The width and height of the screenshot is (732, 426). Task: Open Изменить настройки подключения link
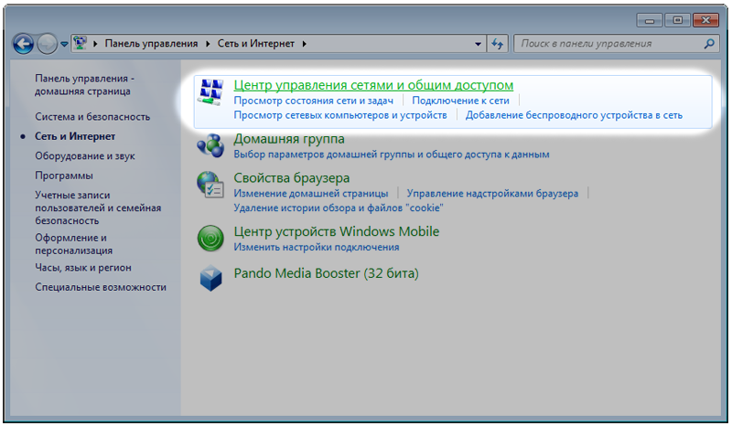pos(316,247)
